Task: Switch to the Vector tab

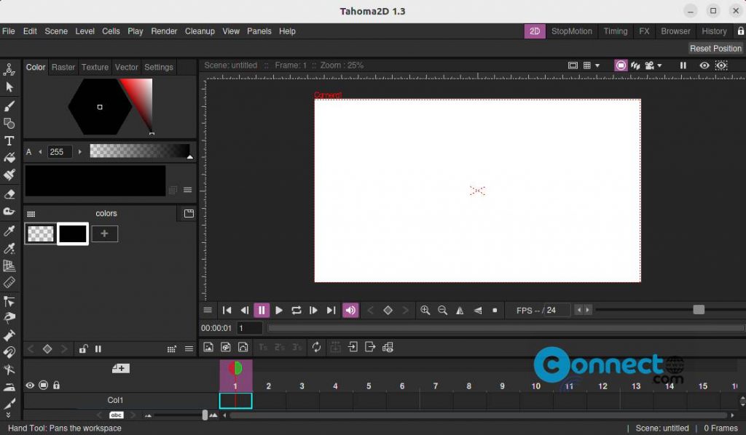Action: (126, 67)
